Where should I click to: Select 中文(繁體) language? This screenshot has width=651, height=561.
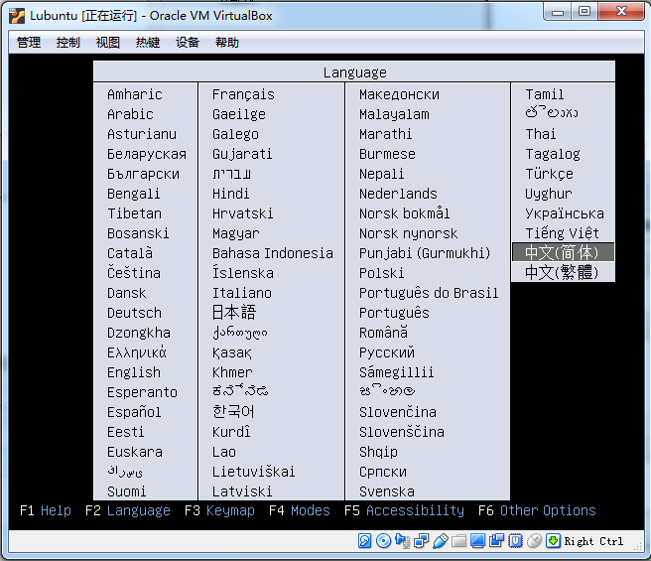pos(563,273)
